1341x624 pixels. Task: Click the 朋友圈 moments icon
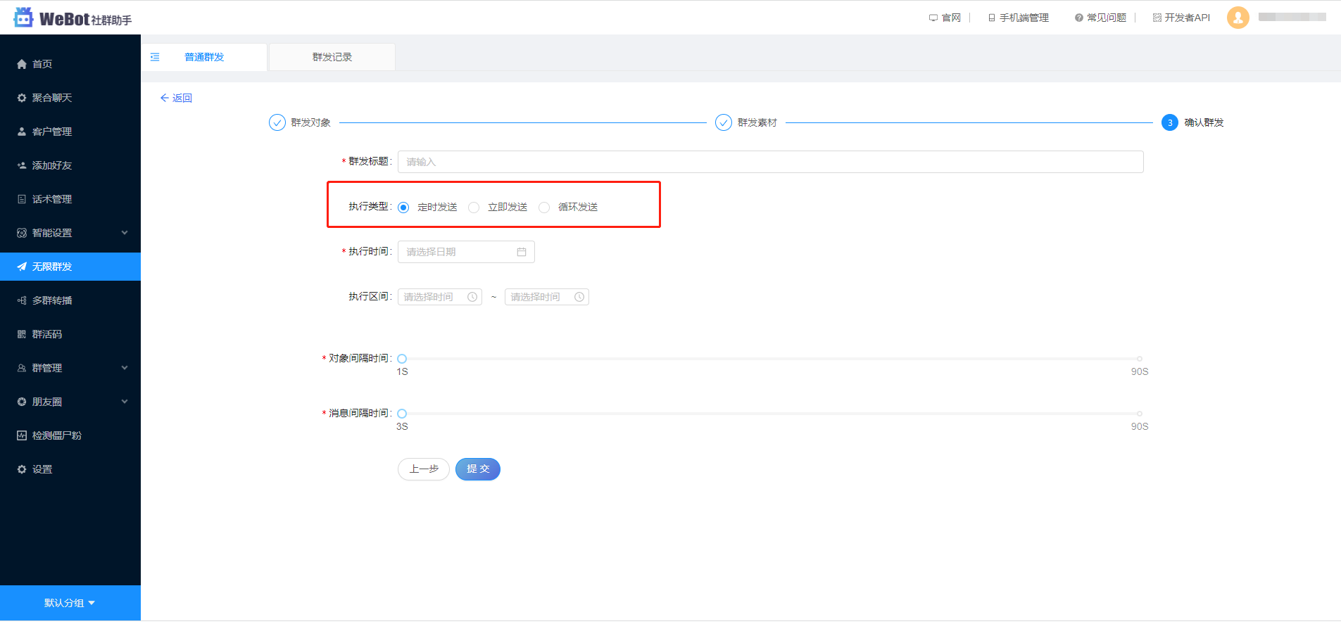point(22,402)
